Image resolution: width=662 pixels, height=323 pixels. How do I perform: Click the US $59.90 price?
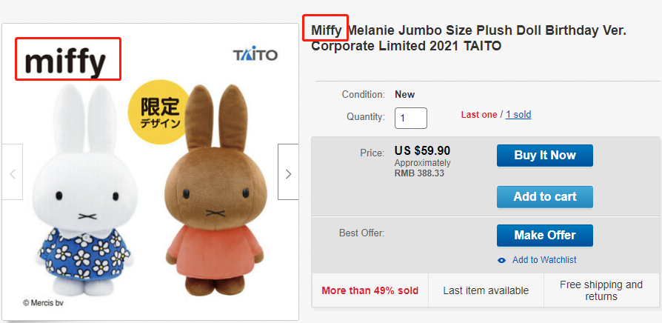[422, 151]
